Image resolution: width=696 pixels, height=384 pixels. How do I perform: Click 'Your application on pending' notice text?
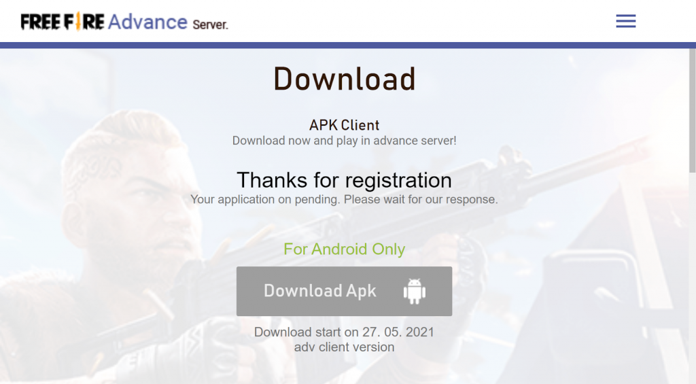pos(345,199)
